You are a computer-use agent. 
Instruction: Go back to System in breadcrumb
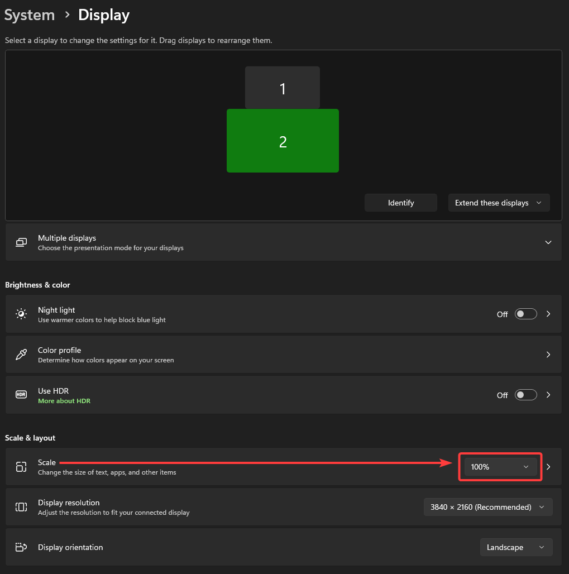pyautogui.click(x=30, y=15)
